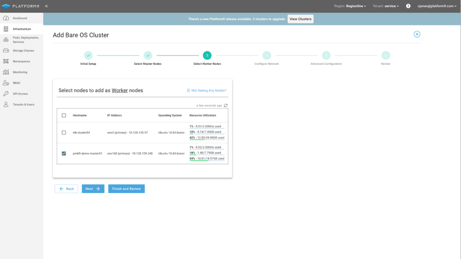Click the Infrastructure building icon
This screenshot has width=461, height=259.
(x=6, y=29)
